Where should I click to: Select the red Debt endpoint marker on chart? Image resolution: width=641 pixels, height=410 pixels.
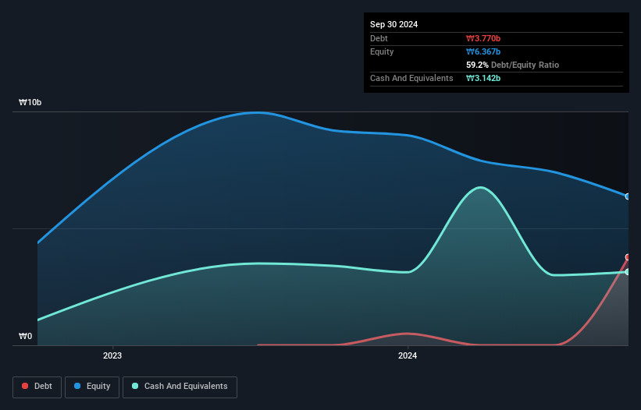[x=627, y=257]
